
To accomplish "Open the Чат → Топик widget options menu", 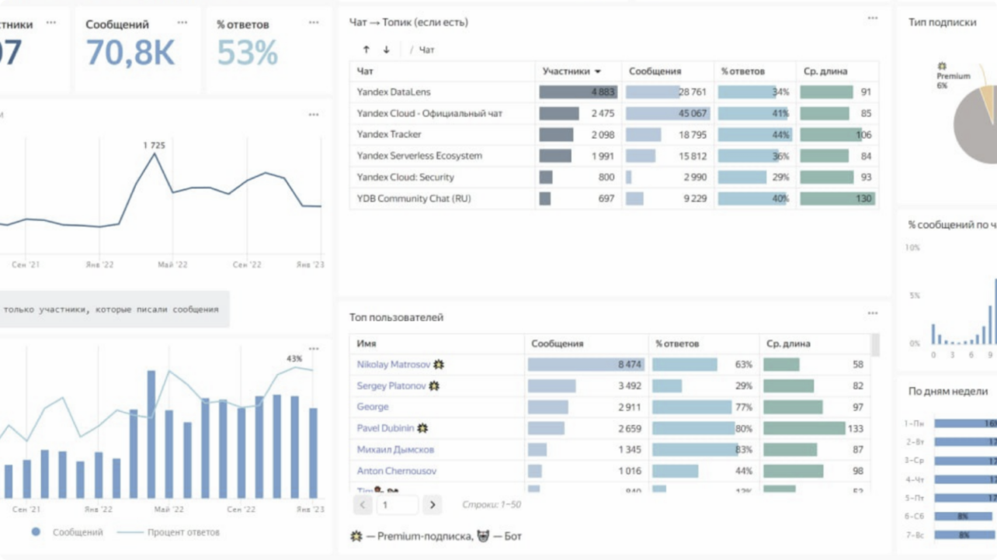I will pyautogui.click(x=873, y=18).
